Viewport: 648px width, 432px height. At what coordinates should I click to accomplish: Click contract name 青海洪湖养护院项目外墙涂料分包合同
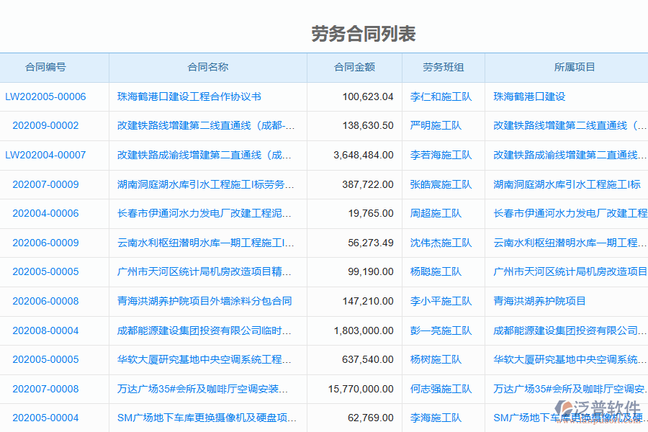(206, 301)
